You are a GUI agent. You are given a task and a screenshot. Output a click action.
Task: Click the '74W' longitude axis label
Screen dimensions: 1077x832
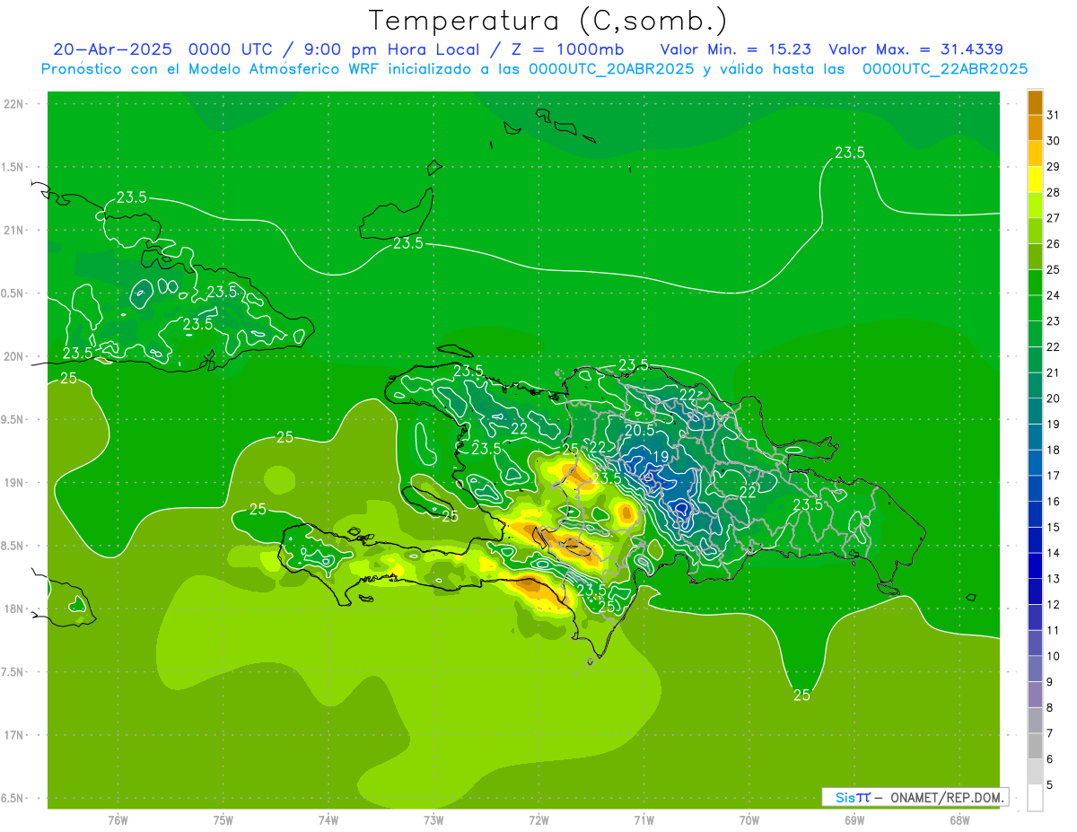[x=328, y=819]
